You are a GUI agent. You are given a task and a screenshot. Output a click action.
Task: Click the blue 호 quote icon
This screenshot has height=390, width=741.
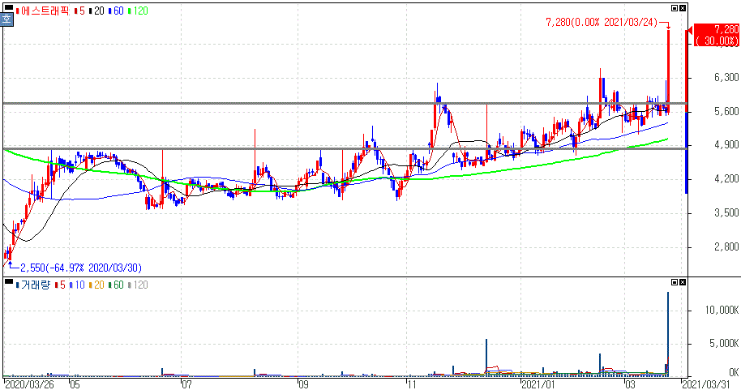tap(6, 19)
